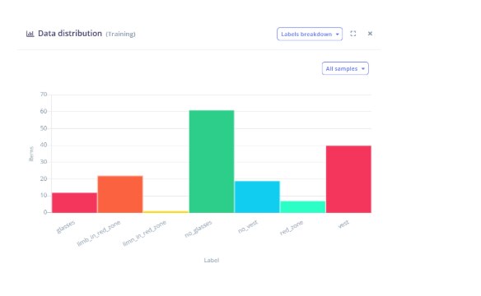
Task: Click the 'Data distribution' heading
Action: coord(70,34)
